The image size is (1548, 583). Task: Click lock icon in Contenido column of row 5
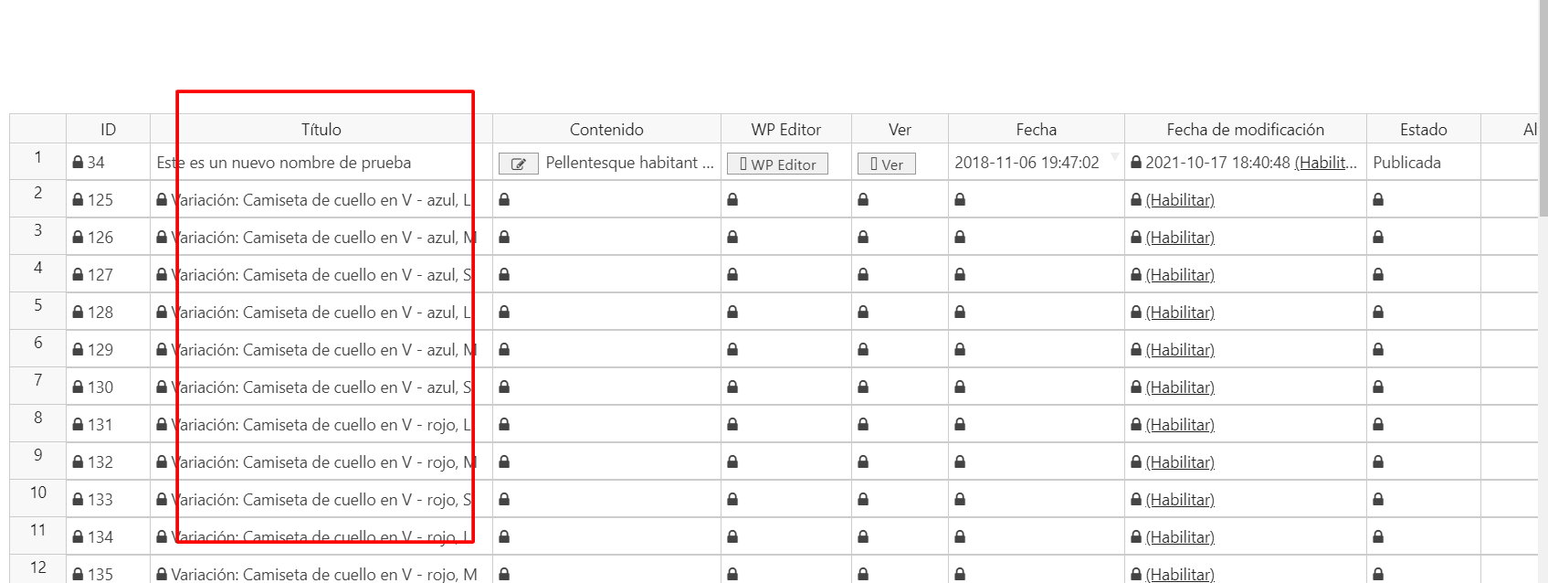504,312
